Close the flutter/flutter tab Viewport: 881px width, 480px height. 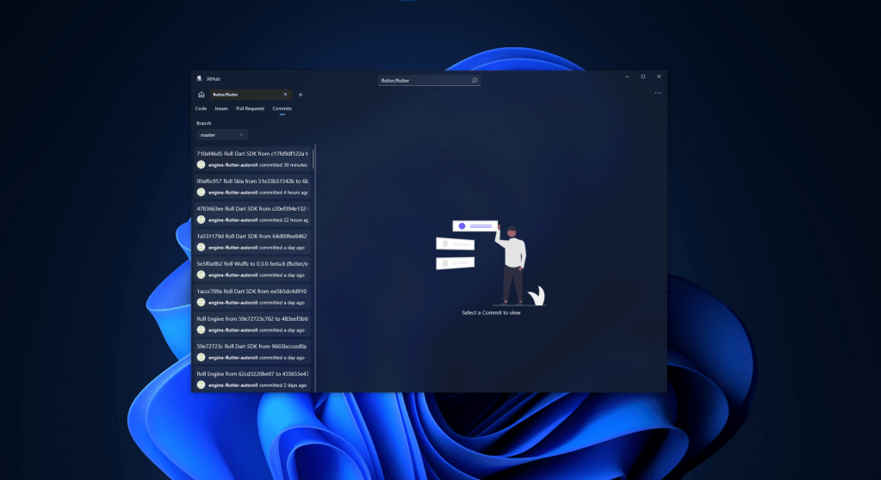285,95
